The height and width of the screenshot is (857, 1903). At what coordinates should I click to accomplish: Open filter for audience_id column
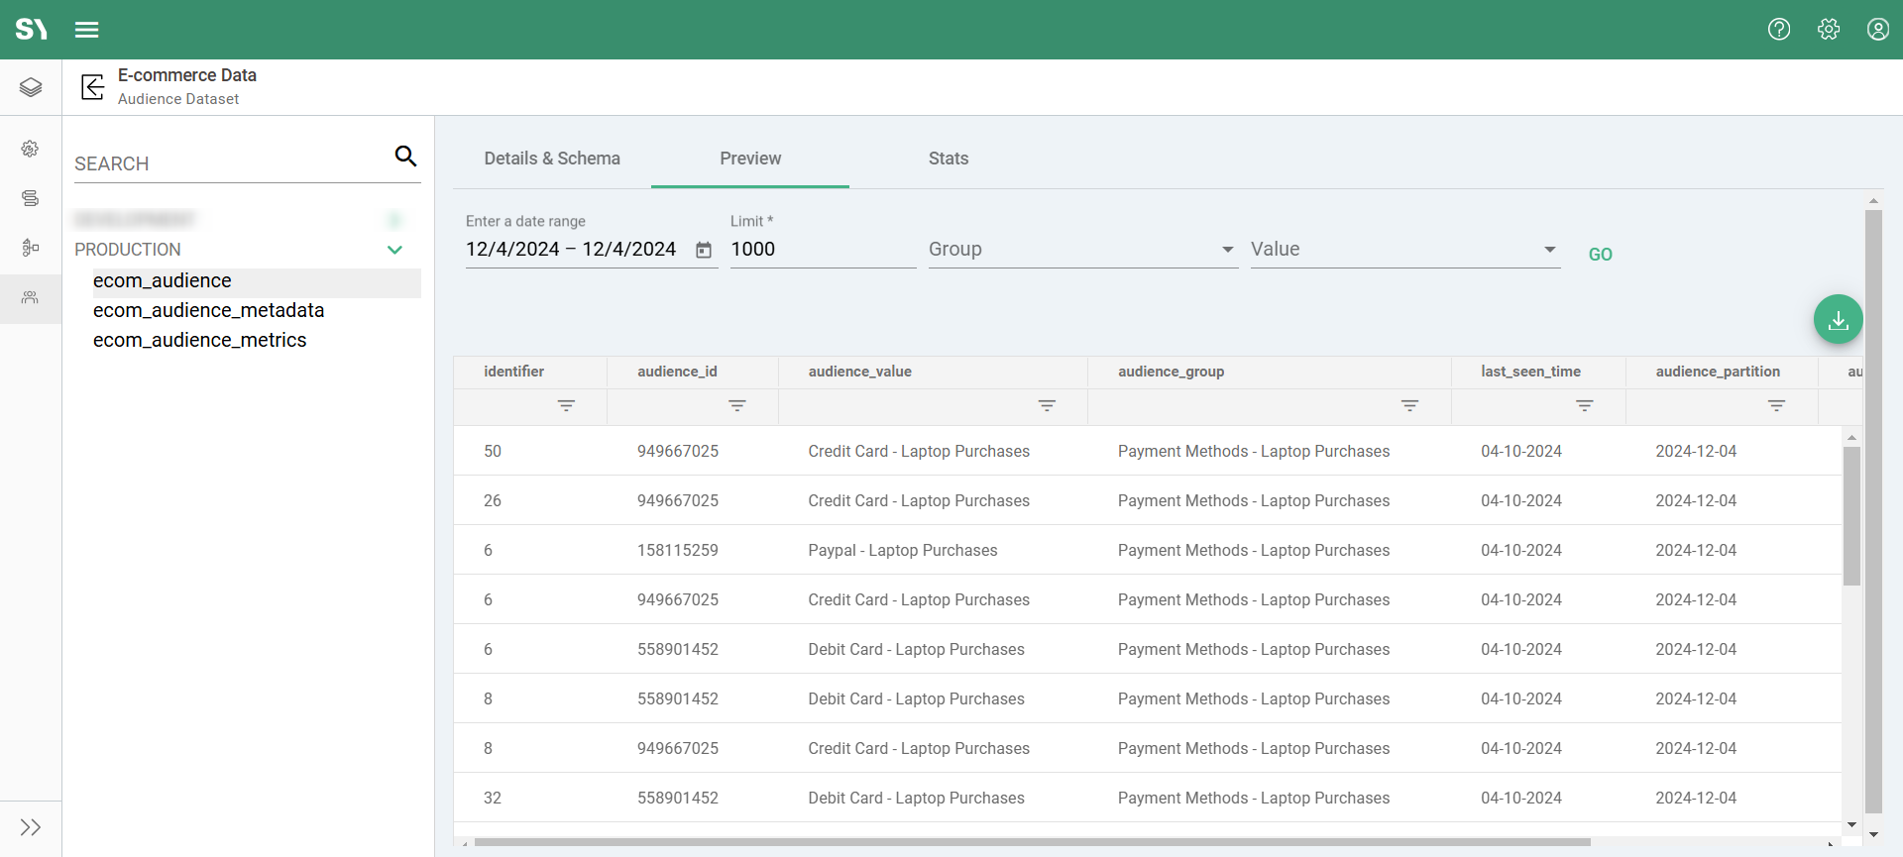[736, 406]
